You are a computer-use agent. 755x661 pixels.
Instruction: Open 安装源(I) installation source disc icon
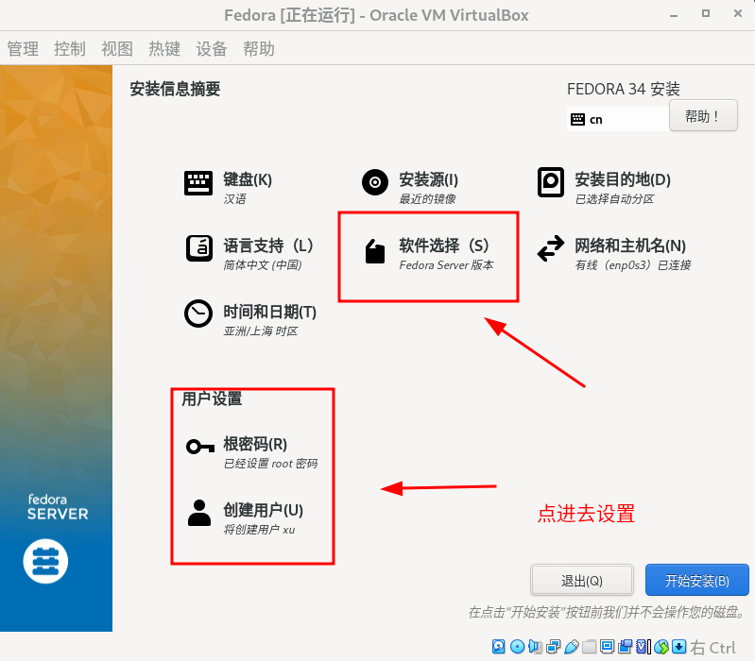point(375,182)
